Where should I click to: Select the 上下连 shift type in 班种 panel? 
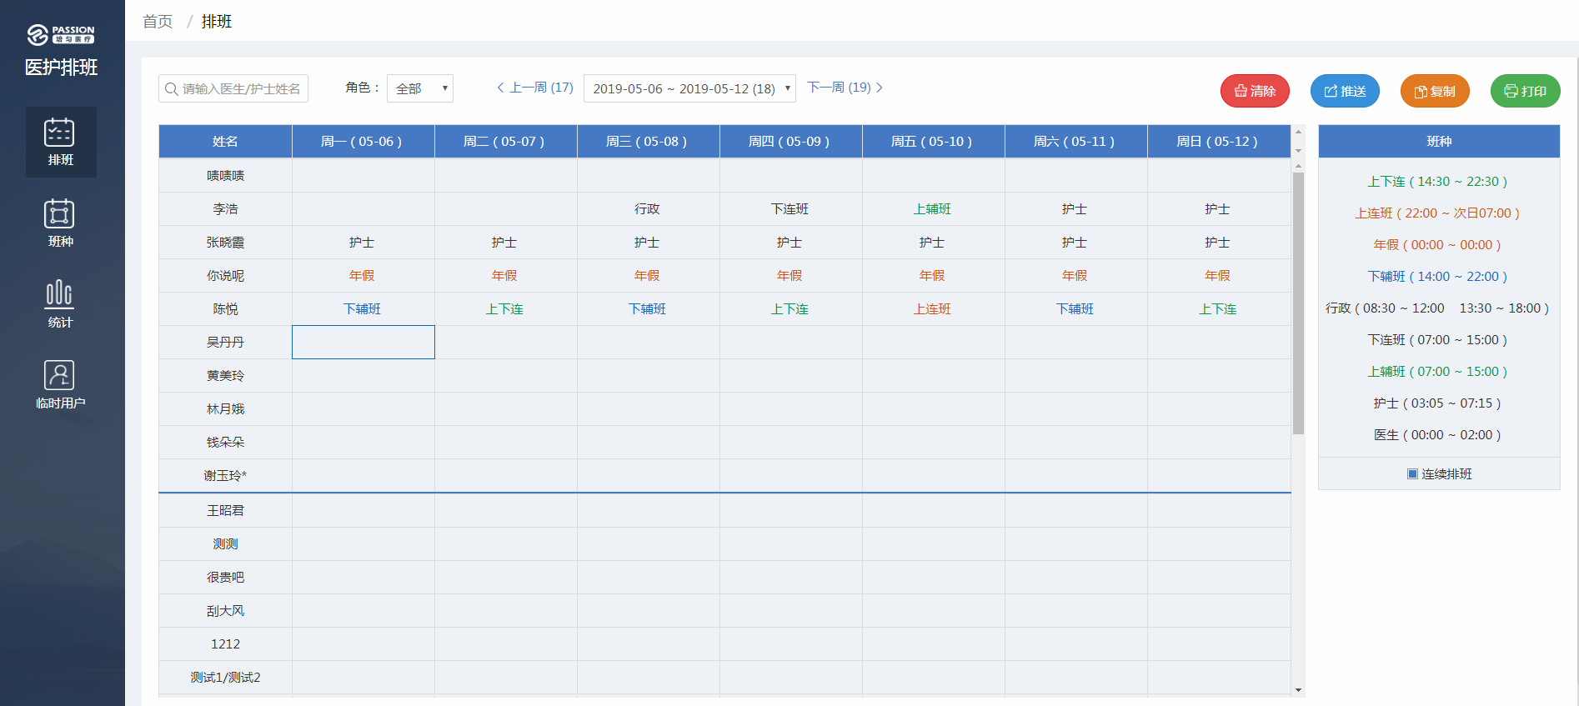(1437, 182)
